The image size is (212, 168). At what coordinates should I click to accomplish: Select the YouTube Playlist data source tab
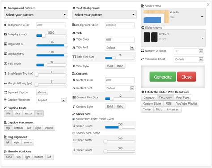[187, 104]
